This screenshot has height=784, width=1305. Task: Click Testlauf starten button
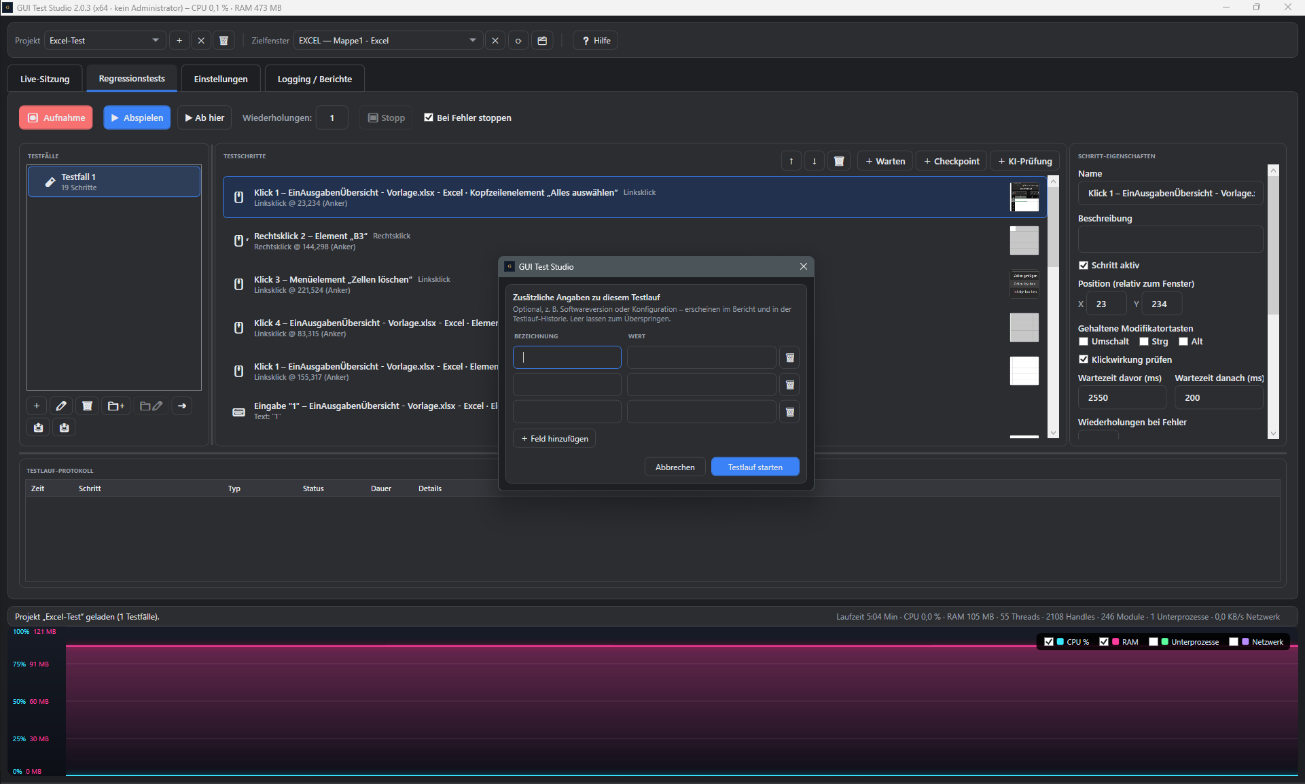click(x=755, y=467)
